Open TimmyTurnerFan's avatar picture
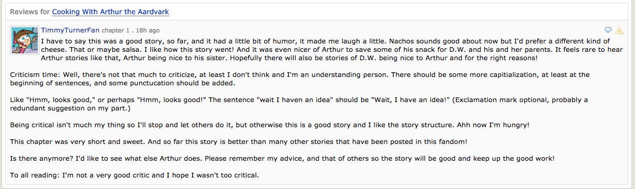The image size is (635, 189). coord(24,40)
